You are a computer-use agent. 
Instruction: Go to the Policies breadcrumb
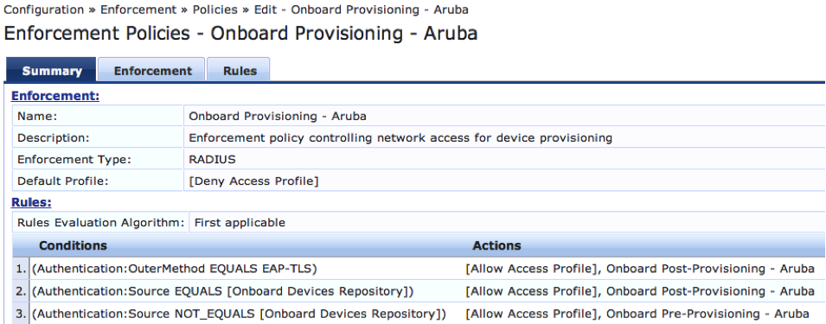click(215, 10)
